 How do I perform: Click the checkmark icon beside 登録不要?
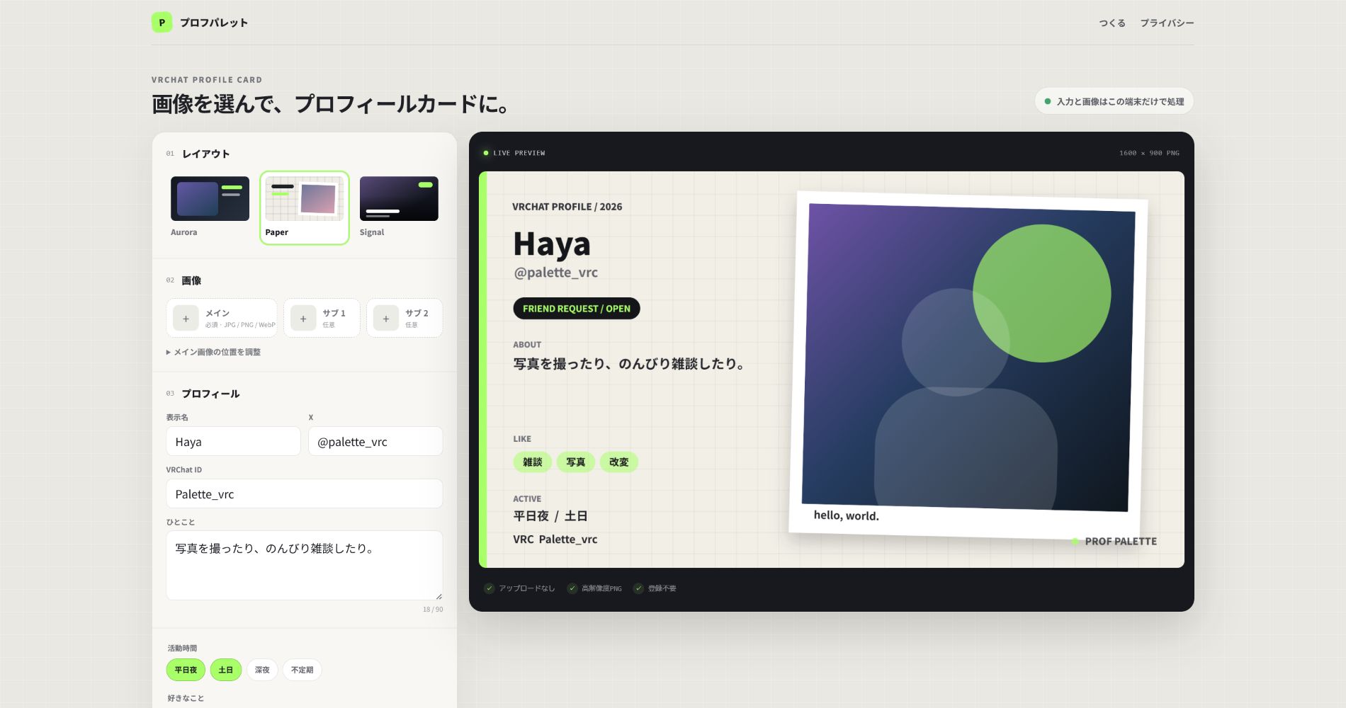(638, 588)
